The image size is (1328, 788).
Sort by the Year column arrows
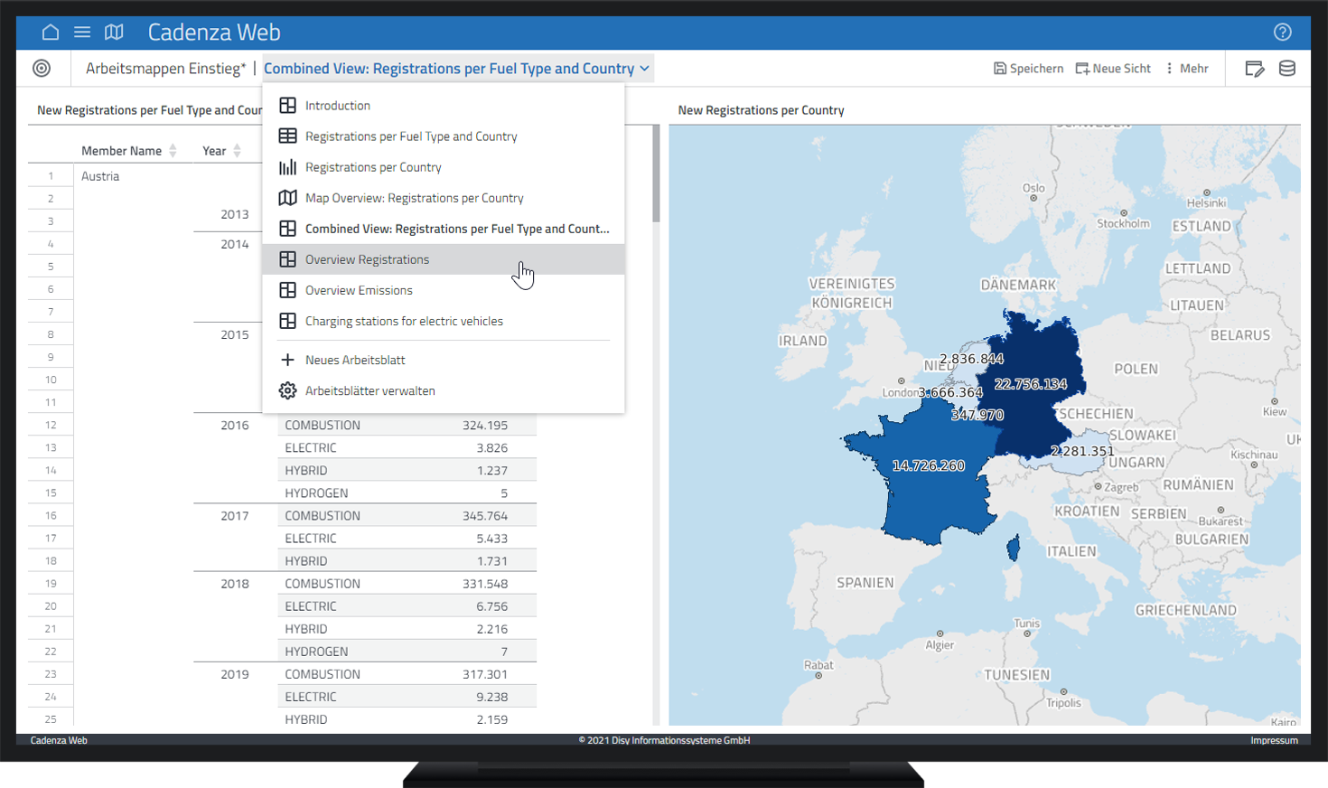point(237,151)
